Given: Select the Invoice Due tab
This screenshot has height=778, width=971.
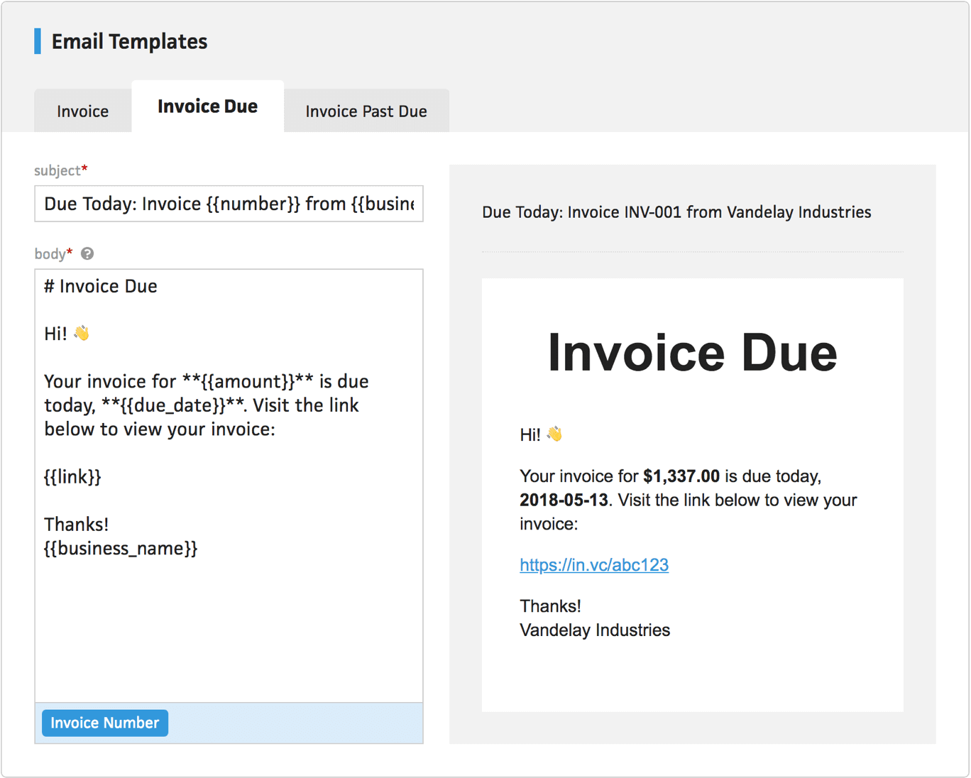Looking at the screenshot, I should (207, 106).
